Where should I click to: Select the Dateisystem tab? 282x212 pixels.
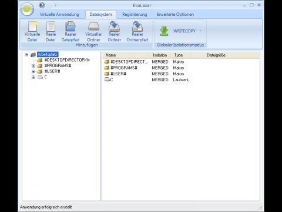(100, 14)
